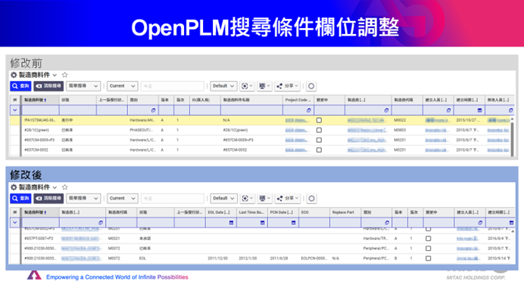Click the Project Code column header
The height and width of the screenshot is (294, 524).
click(x=298, y=100)
